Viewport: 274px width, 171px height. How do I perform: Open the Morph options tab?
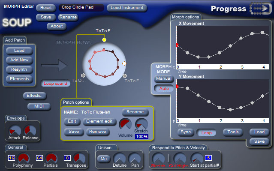click(186, 17)
